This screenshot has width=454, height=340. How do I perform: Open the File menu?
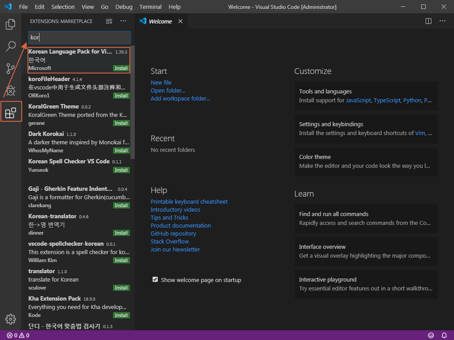23,7
